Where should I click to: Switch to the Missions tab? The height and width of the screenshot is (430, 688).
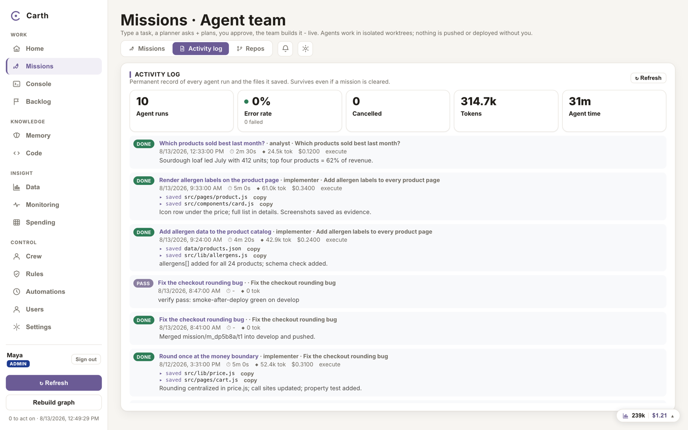coord(147,49)
